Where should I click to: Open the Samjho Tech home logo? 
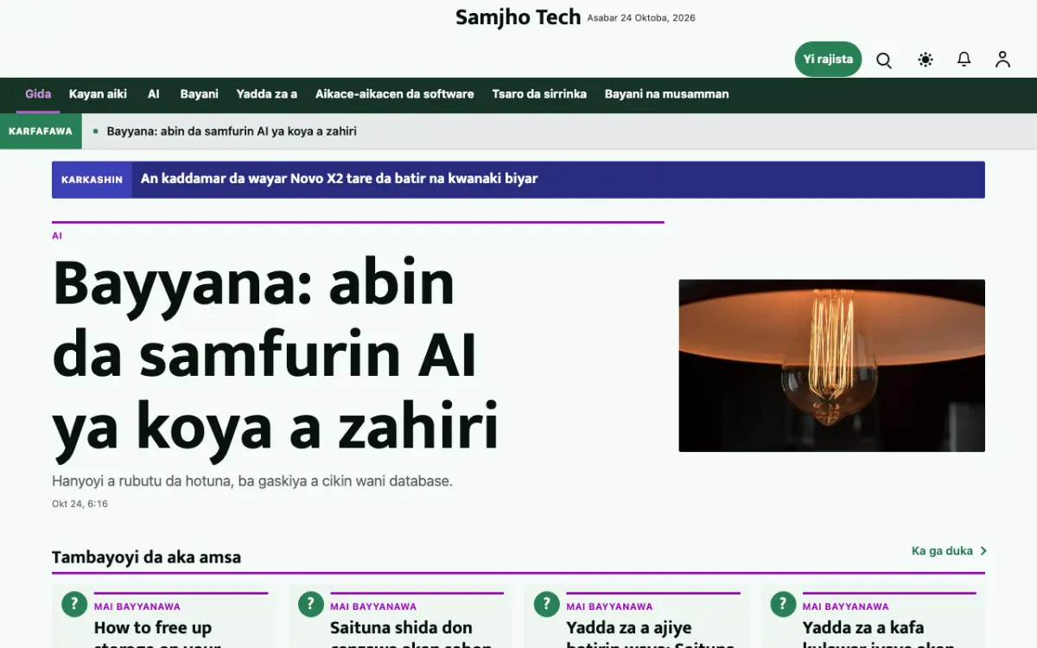point(518,17)
